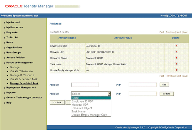This screenshot has width=192, height=130.
Task: Delete the Update Empty Manager Only attribute
Action: 176,70
